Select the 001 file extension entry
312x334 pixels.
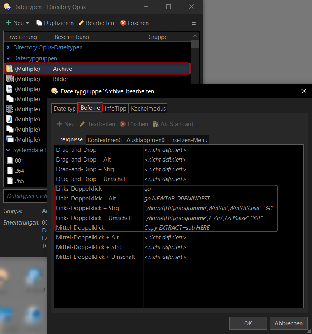tap(26, 161)
